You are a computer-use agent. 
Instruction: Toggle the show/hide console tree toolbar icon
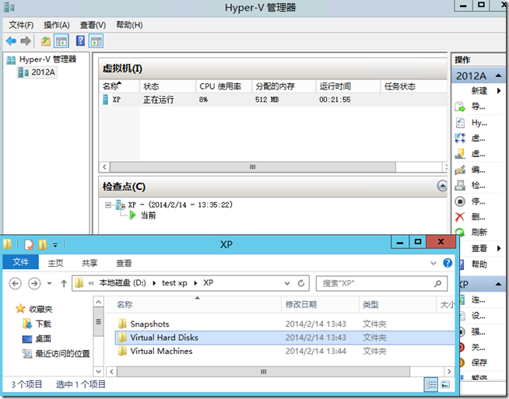click(61, 41)
